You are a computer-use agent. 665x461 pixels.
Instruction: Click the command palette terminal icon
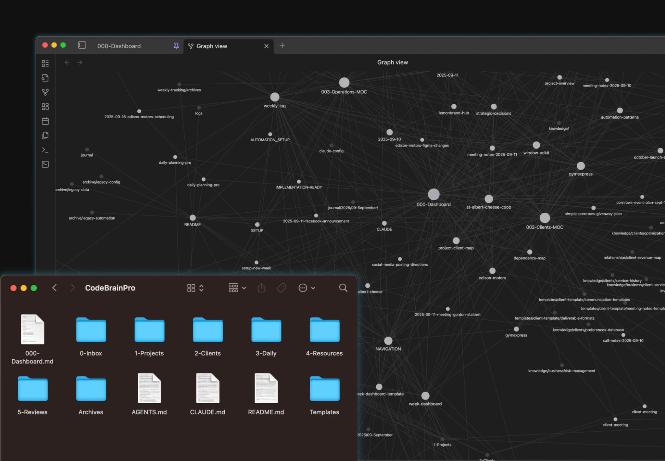click(x=45, y=150)
